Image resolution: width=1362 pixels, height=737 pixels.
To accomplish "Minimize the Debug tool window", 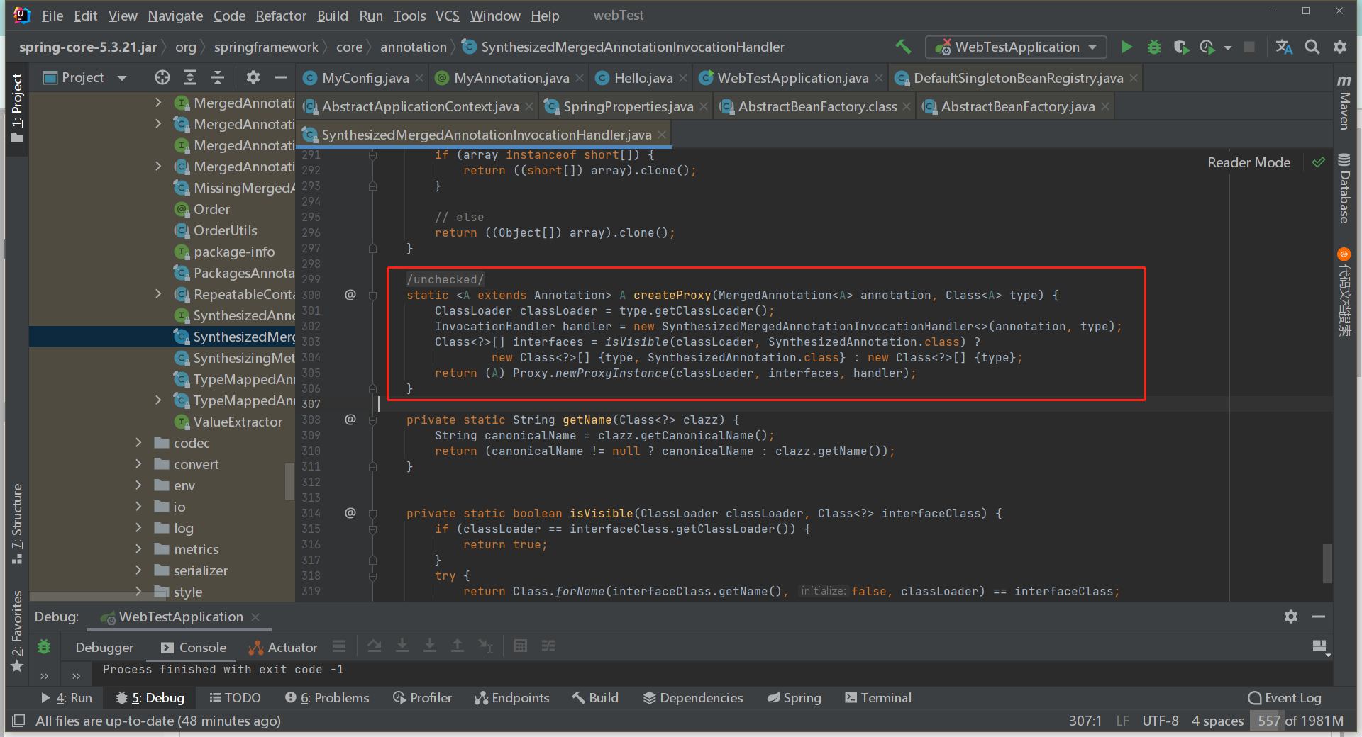I will click(x=1319, y=617).
